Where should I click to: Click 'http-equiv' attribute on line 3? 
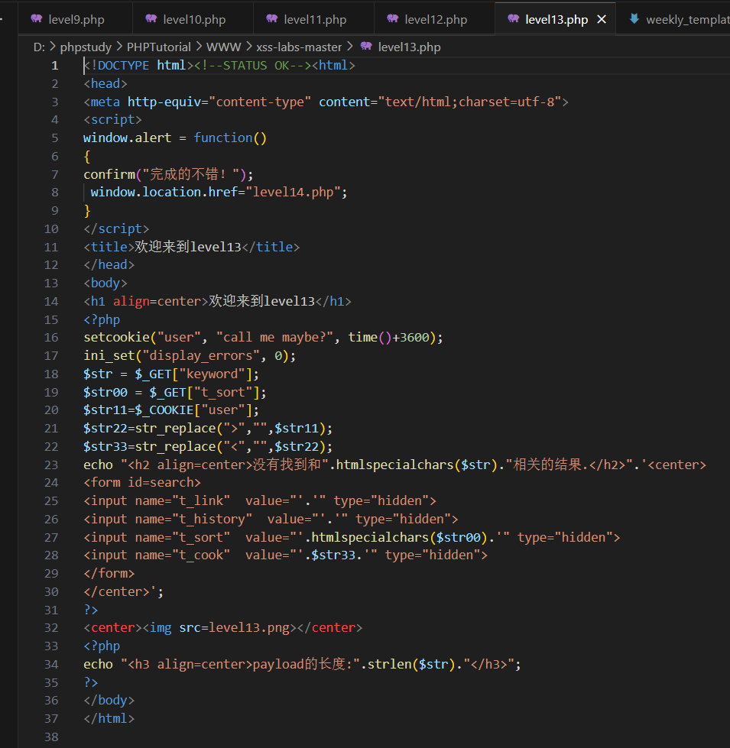(x=164, y=102)
